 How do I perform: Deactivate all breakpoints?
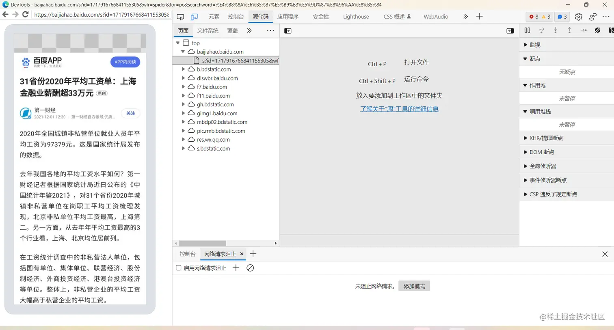coord(598,30)
